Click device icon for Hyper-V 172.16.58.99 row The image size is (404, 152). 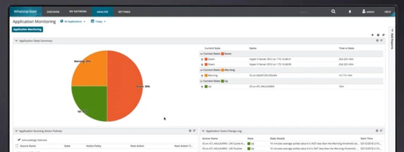(x=202, y=64)
